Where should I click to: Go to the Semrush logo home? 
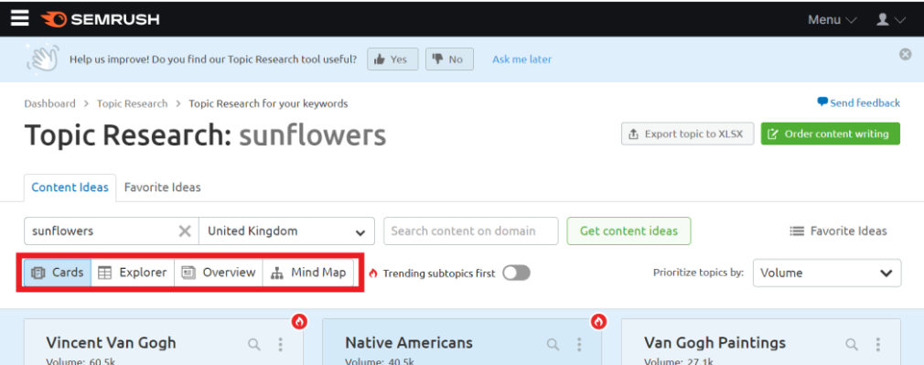(101, 19)
